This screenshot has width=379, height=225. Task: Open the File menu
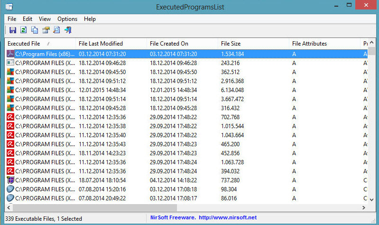pyautogui.click(x=12, y=19)
